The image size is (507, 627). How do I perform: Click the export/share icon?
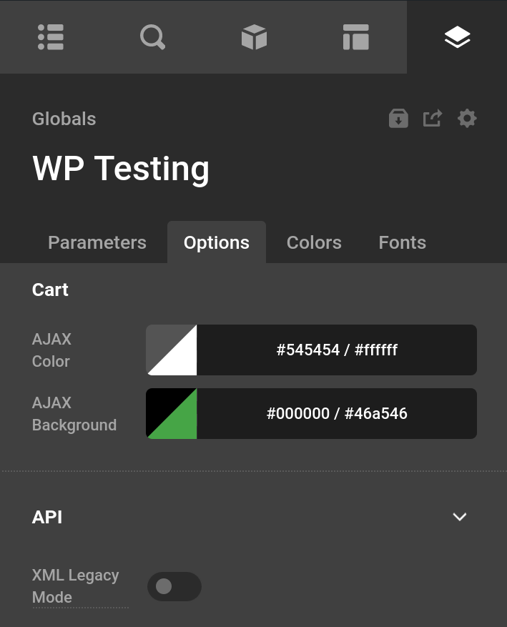tap(433, 118)
